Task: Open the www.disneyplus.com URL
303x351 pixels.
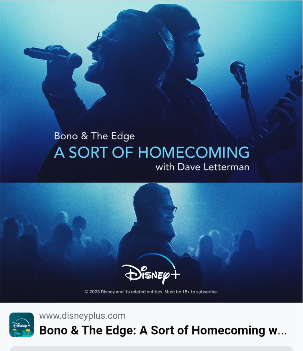Action: 82,316
